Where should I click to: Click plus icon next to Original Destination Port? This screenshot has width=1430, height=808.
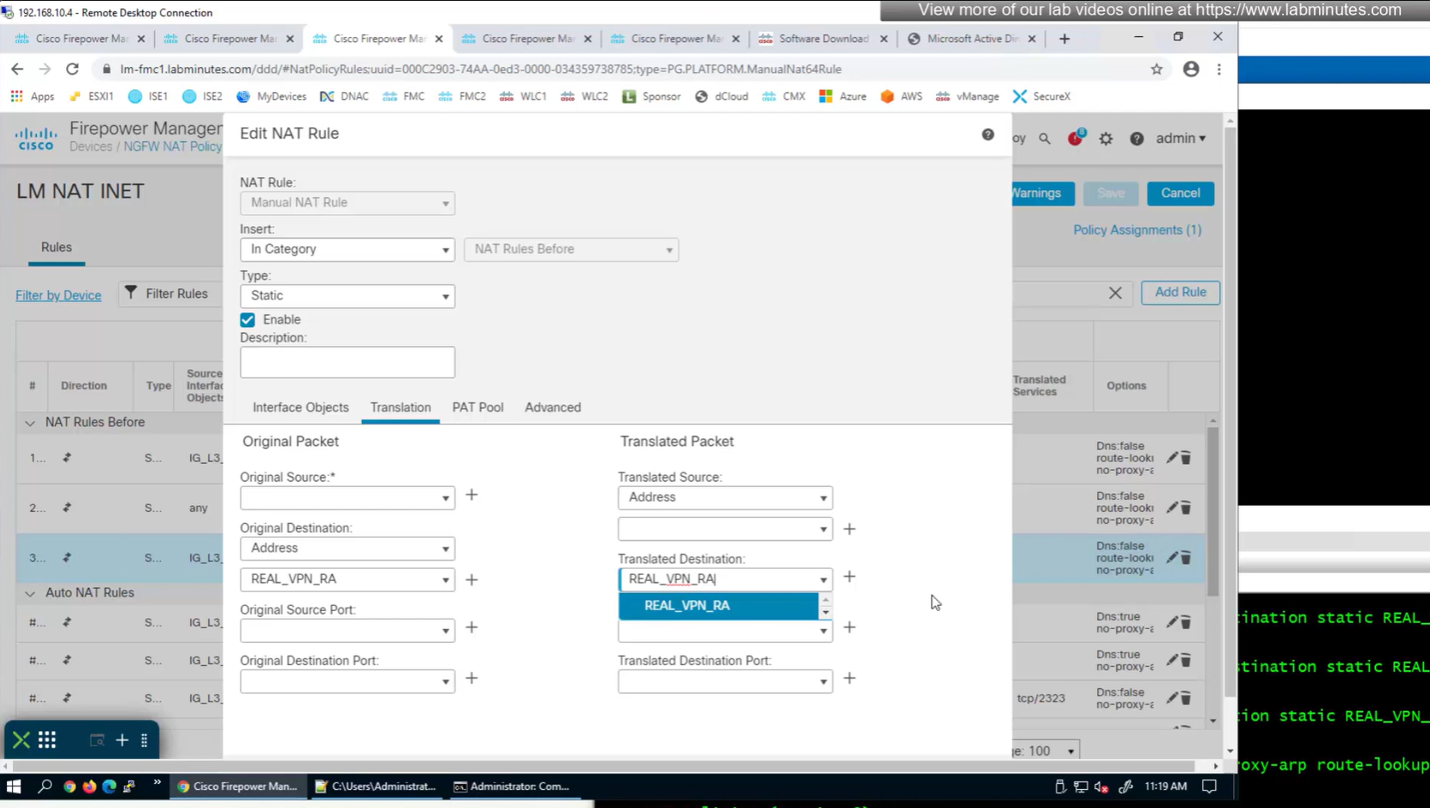472,678
